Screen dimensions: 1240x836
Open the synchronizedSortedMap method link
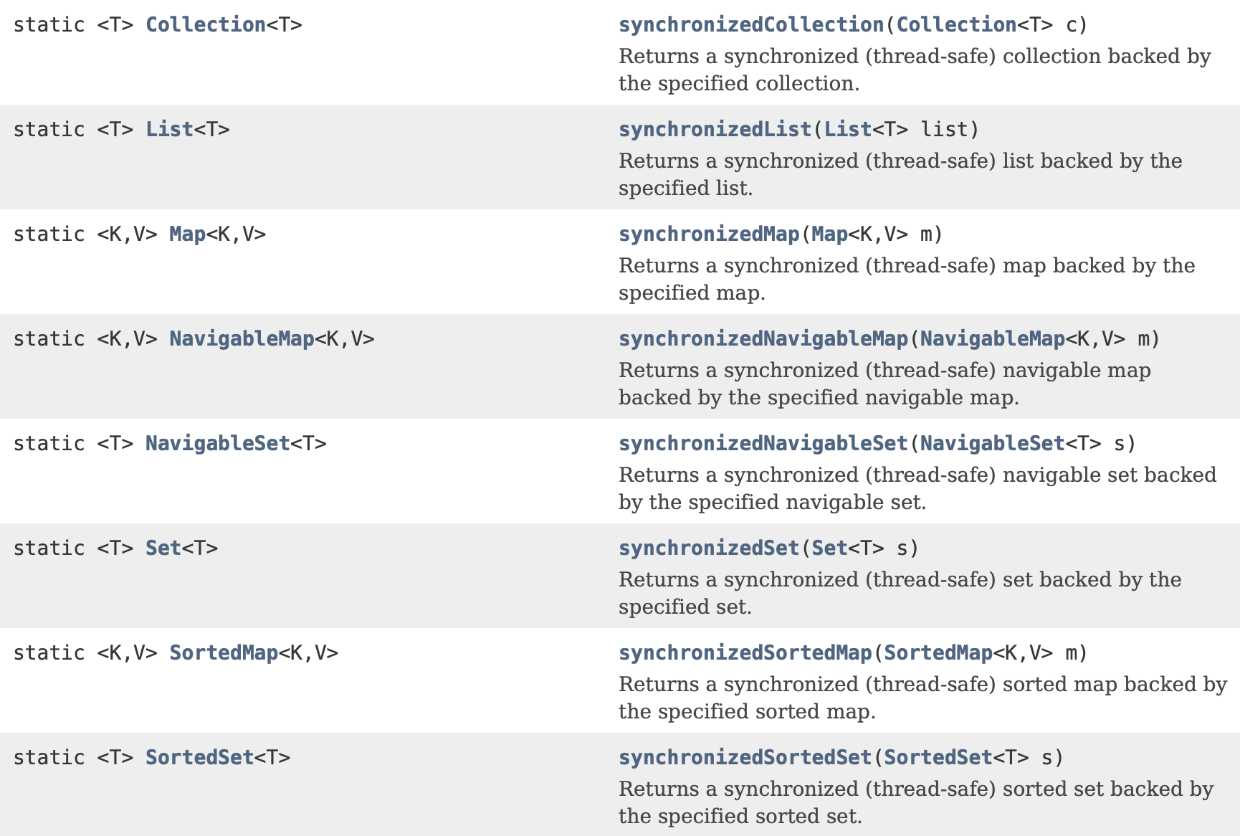tap(745, 652)
